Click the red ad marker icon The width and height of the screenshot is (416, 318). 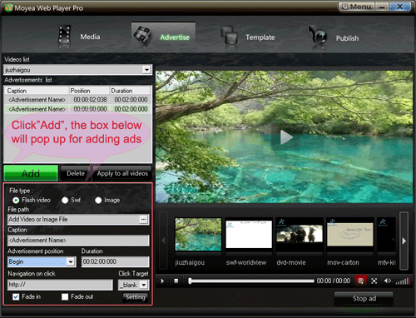[361, 281]
